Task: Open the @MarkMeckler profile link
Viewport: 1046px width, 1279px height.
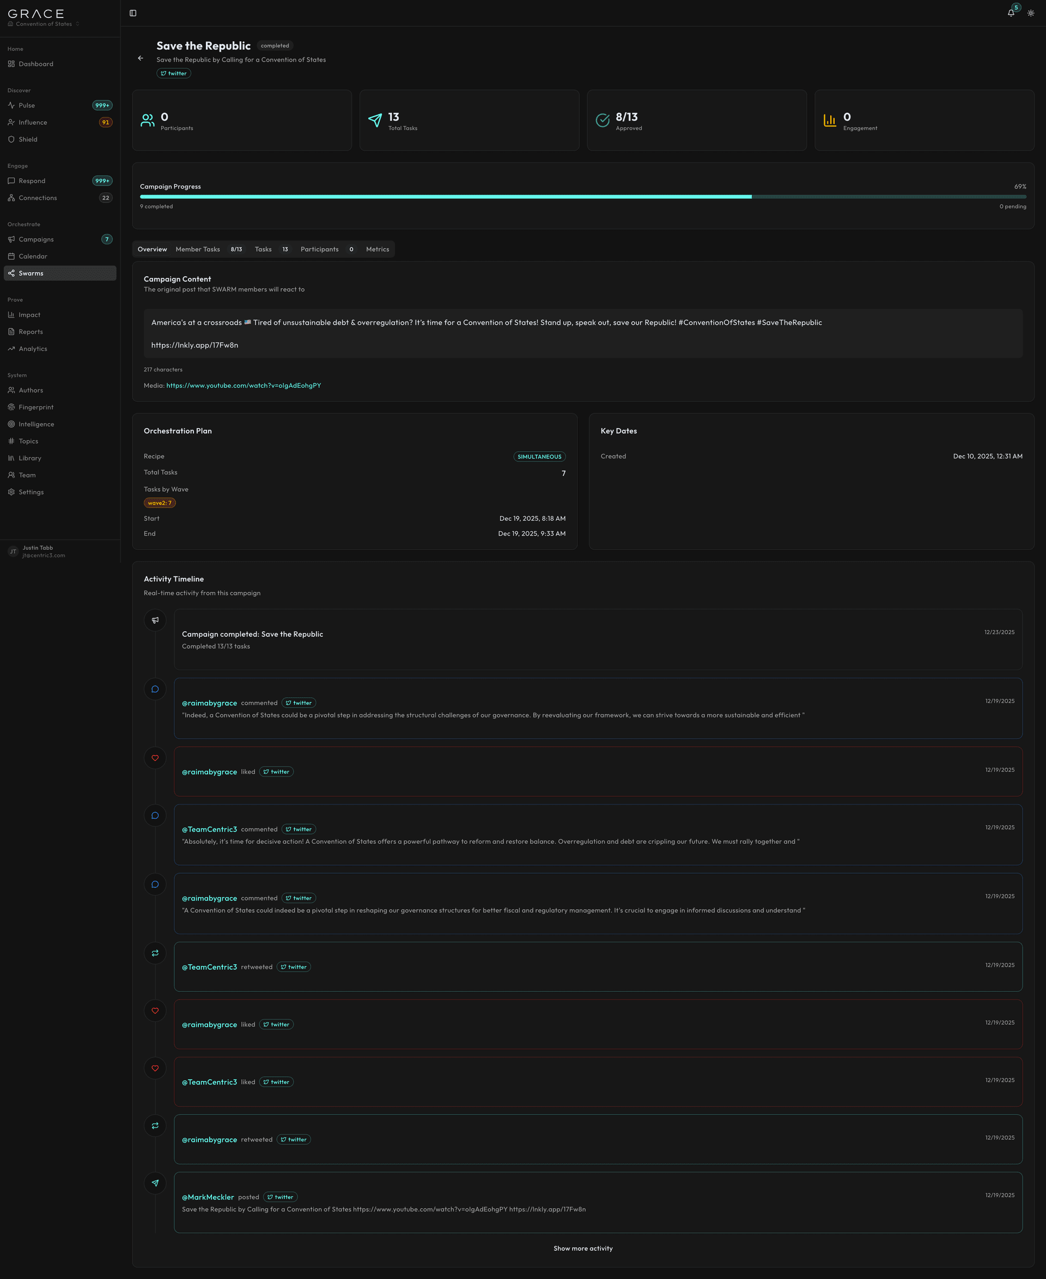Action: [x=209, y=1197]
